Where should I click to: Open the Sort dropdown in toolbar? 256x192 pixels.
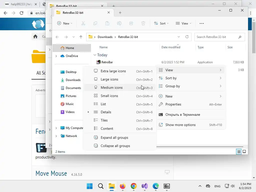[x=161, y=23]
